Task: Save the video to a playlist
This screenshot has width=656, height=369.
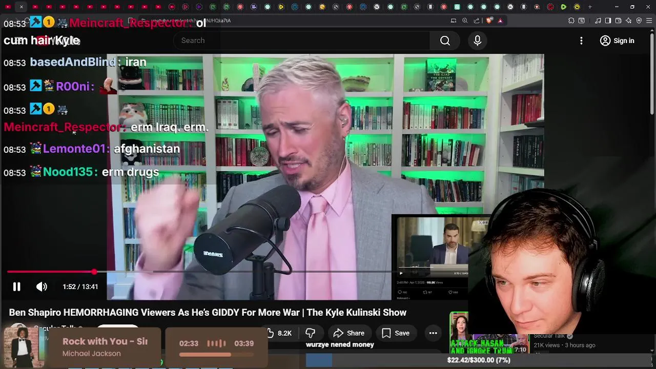Action: (395, 333)
